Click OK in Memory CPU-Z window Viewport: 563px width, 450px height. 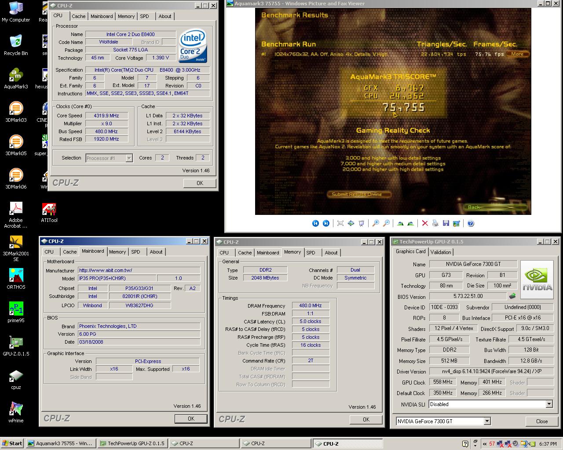point(366,419)
